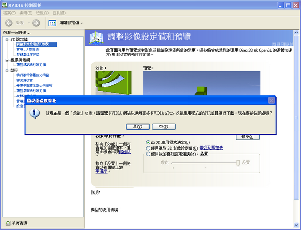The image size is (301, 230).
Task: Select 調整影像設定值和預覽 tree item
Action: 37,44
